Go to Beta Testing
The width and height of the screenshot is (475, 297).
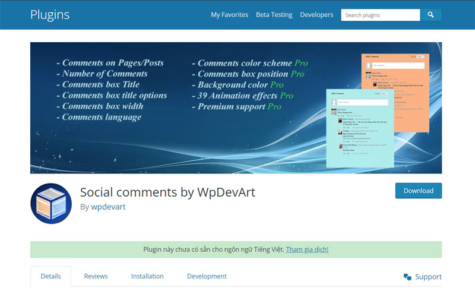274,14
